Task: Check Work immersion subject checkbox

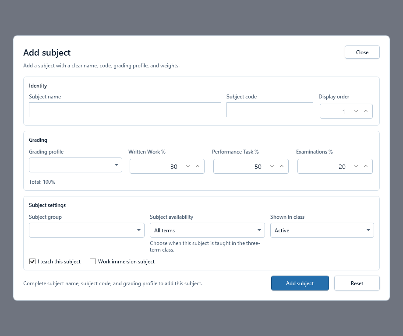Action: (93, 261)
